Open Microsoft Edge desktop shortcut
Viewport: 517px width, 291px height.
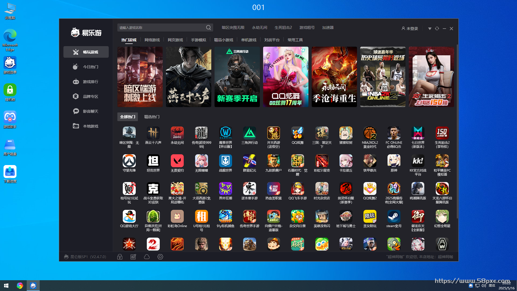10,40
